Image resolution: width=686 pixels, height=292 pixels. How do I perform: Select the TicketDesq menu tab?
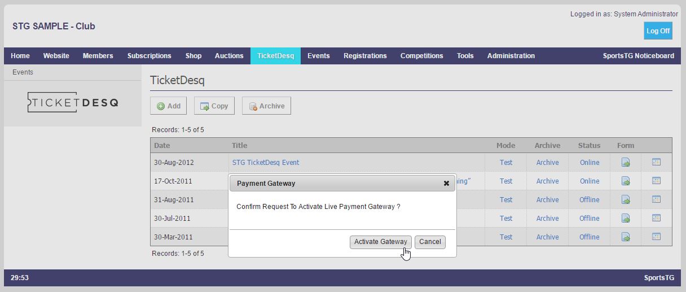275,56
